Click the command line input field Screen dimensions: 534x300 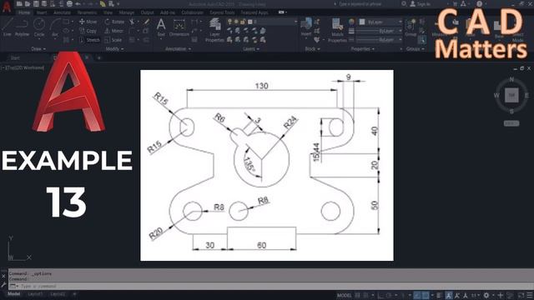tap(270, 286)
